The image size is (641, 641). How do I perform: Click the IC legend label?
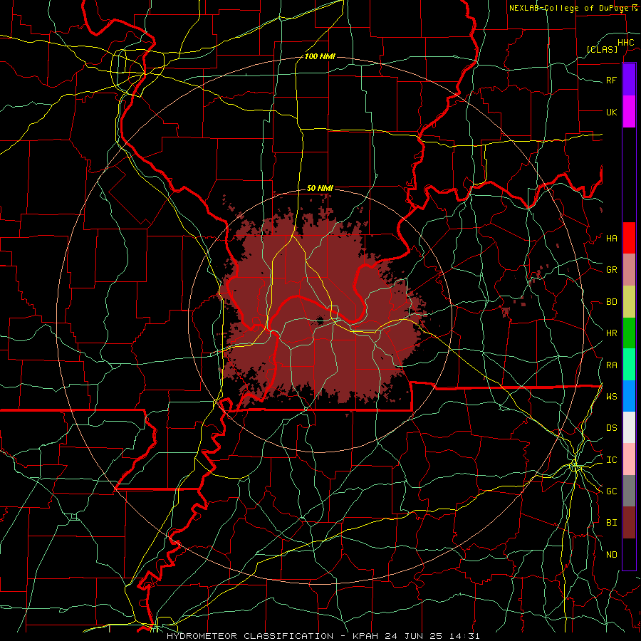pos(611,460)
